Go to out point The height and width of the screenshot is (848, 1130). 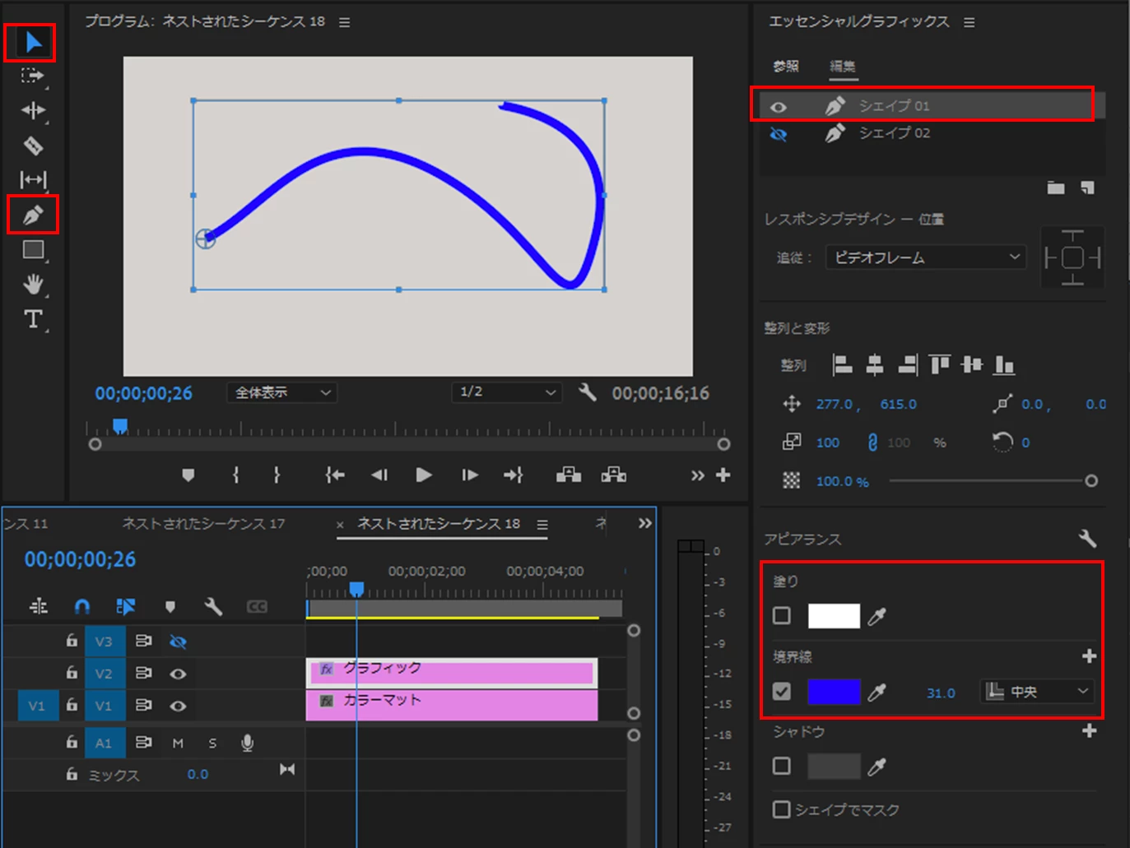514,475
